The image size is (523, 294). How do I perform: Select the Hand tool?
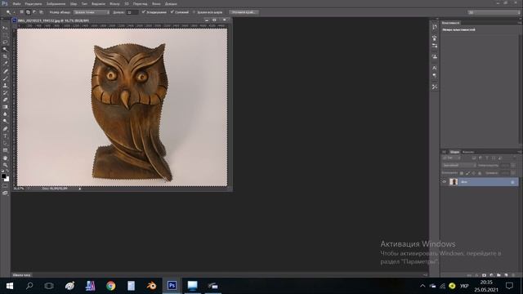point(5,158)
